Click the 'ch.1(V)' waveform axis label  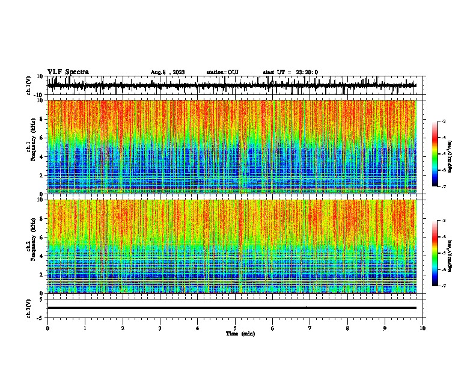tap(29, 85)
